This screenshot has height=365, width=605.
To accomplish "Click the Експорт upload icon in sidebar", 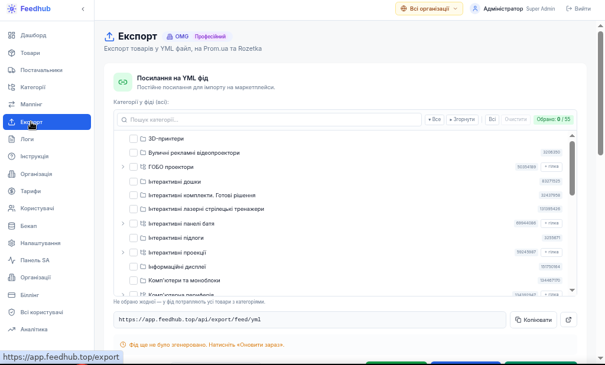I will point(12,122).
